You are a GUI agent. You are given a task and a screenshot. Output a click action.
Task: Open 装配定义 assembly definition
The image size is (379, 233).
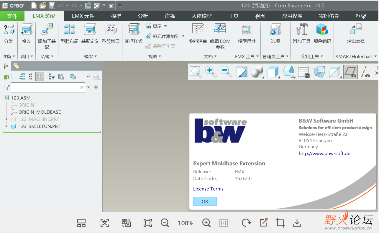point(90,34)
